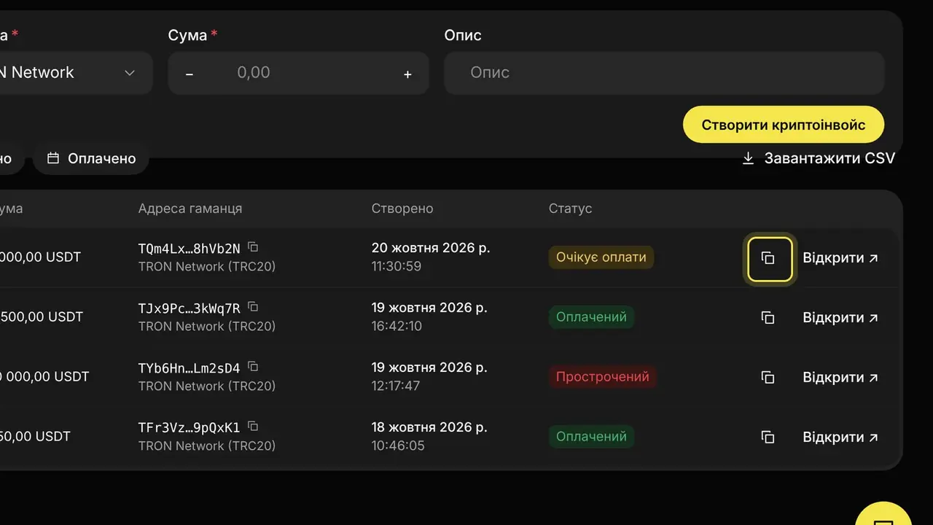This screenshot has height=525, width=933.
Task: Download the invoice list via Завантажити CSV
Action: pyautogui.click(x=819, y=158)
